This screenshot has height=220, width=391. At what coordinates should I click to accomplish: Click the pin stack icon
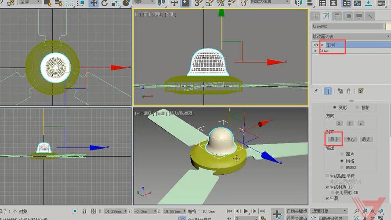(315, 91)
